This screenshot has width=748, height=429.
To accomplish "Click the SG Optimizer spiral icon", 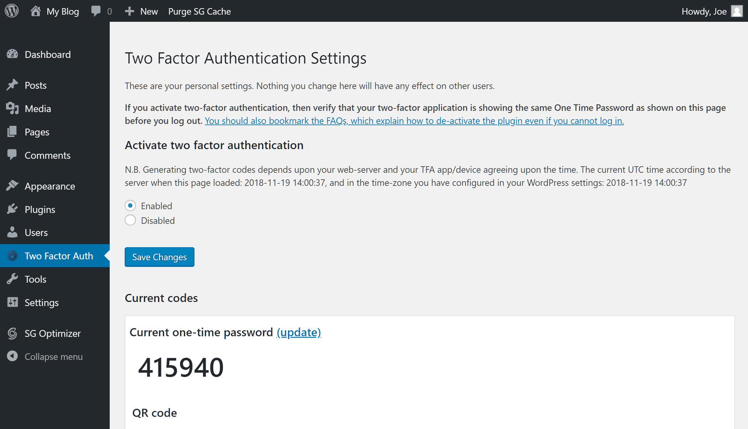I will (12, 333).
